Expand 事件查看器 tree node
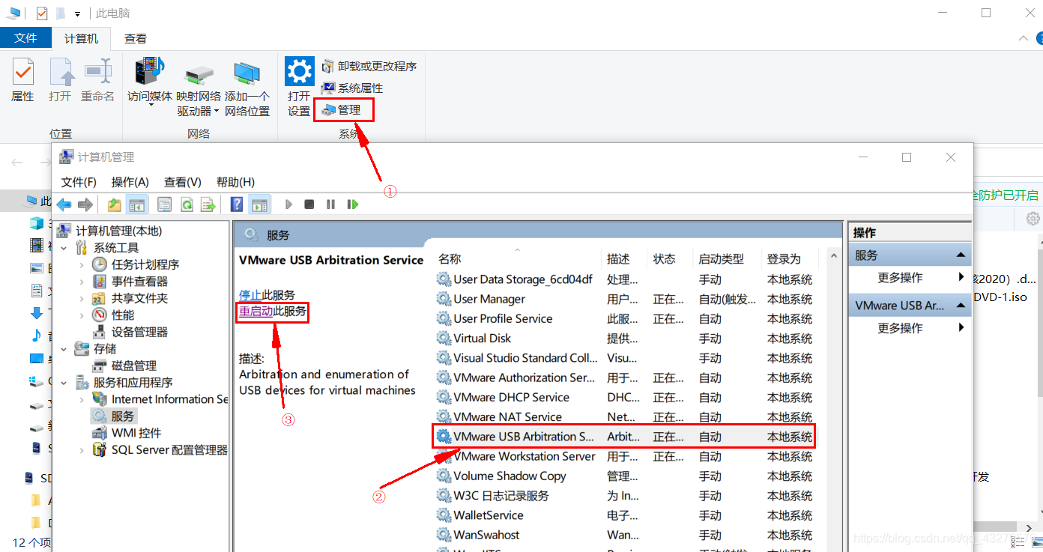1043x552 pixels. click(81, 282)
